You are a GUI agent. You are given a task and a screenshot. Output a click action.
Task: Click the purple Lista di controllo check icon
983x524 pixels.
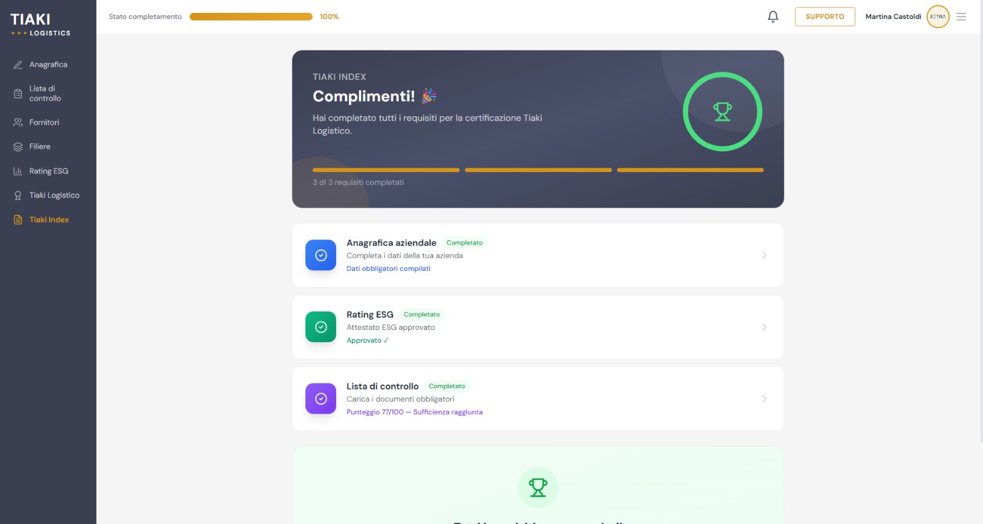tap(321, 399)
